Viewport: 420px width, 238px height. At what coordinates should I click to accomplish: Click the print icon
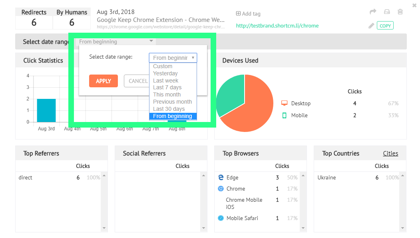click(x=387, y=12)
